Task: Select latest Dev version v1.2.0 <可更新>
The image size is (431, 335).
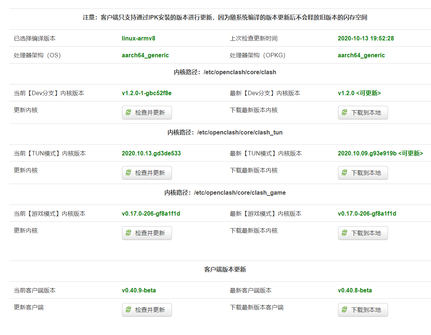Action: pos(359,93)
